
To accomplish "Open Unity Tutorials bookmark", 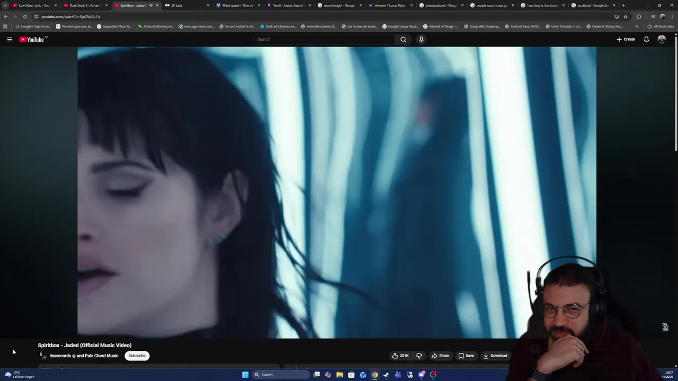I will pyautogui.click(x=563, y=26).
